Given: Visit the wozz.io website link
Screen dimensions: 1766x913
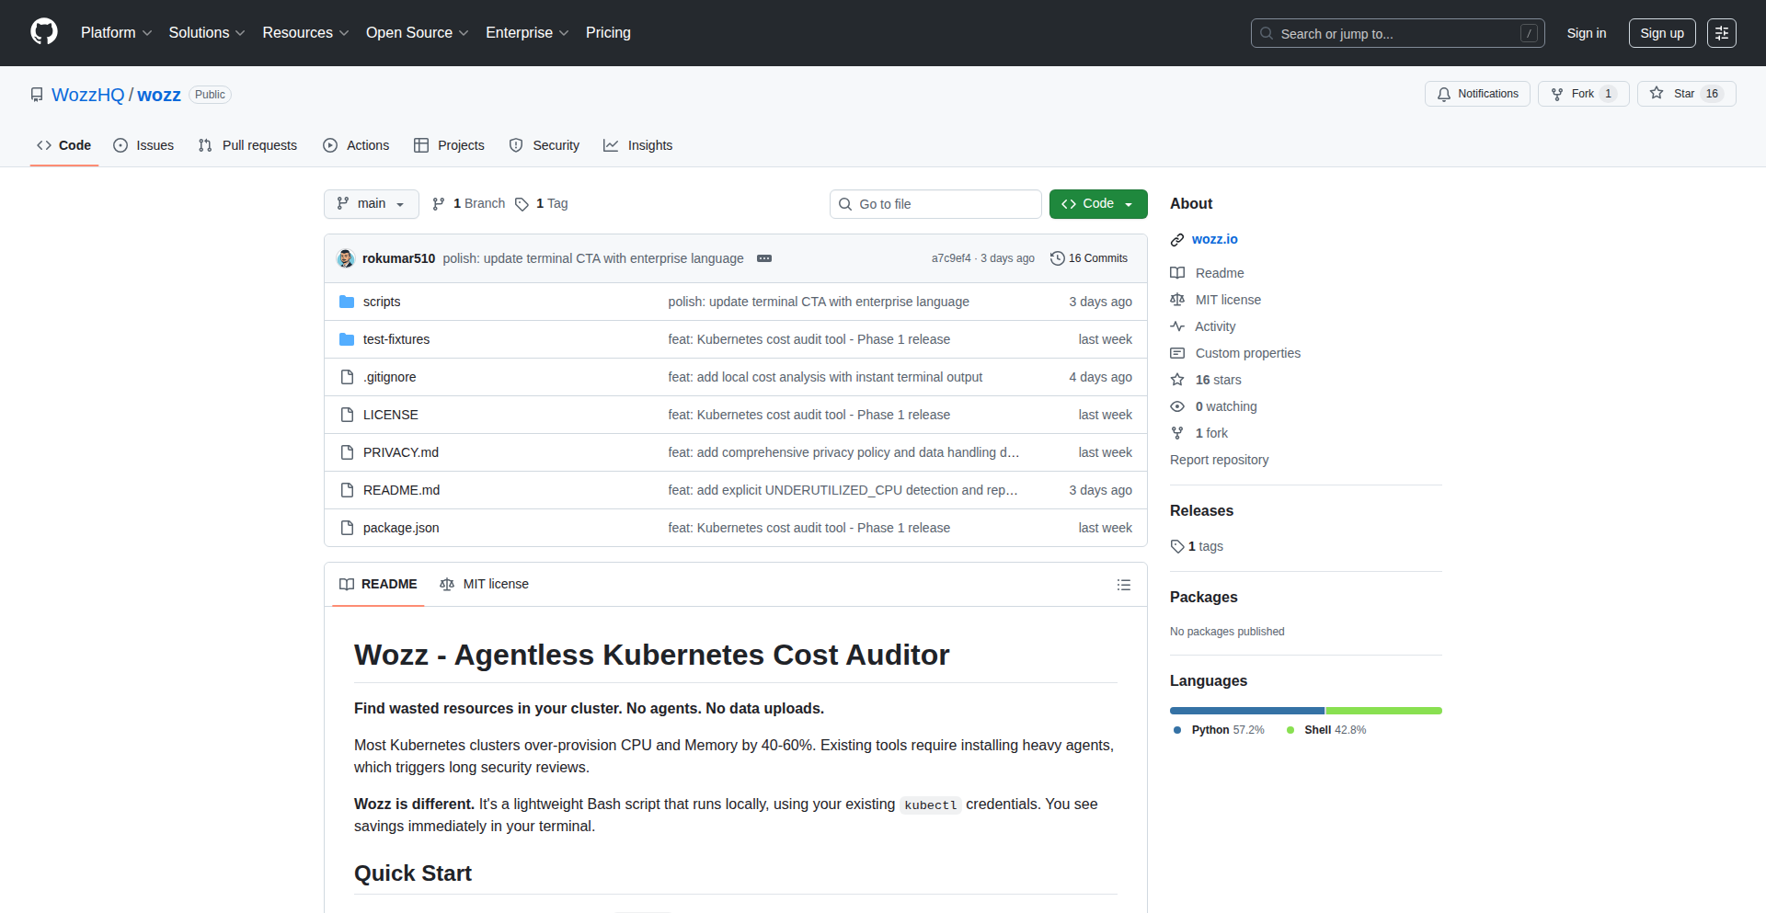Looking at the screenshot, I should coord(1215,239).
